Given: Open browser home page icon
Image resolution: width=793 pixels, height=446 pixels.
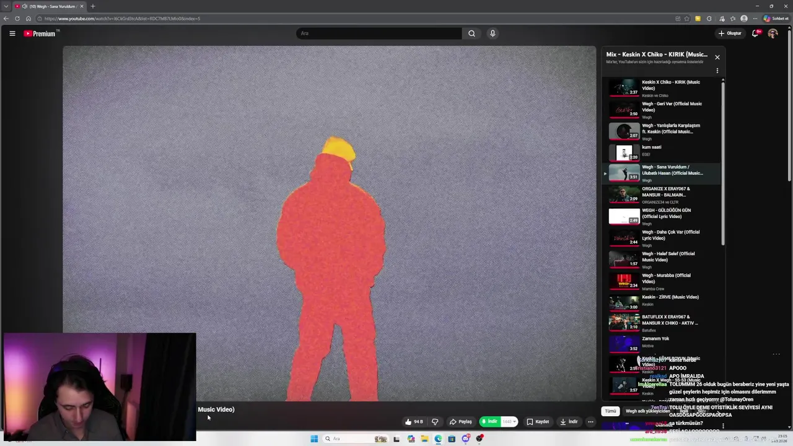Looking at the screenshot, I should 28,19.
